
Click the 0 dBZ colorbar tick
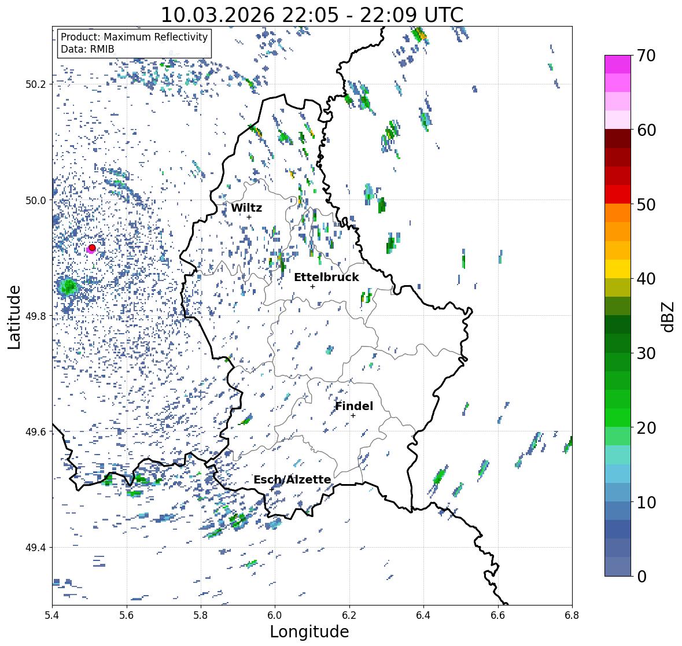point(642,577)
